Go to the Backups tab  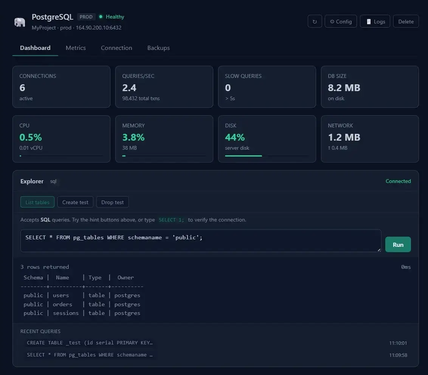point(158,48)
